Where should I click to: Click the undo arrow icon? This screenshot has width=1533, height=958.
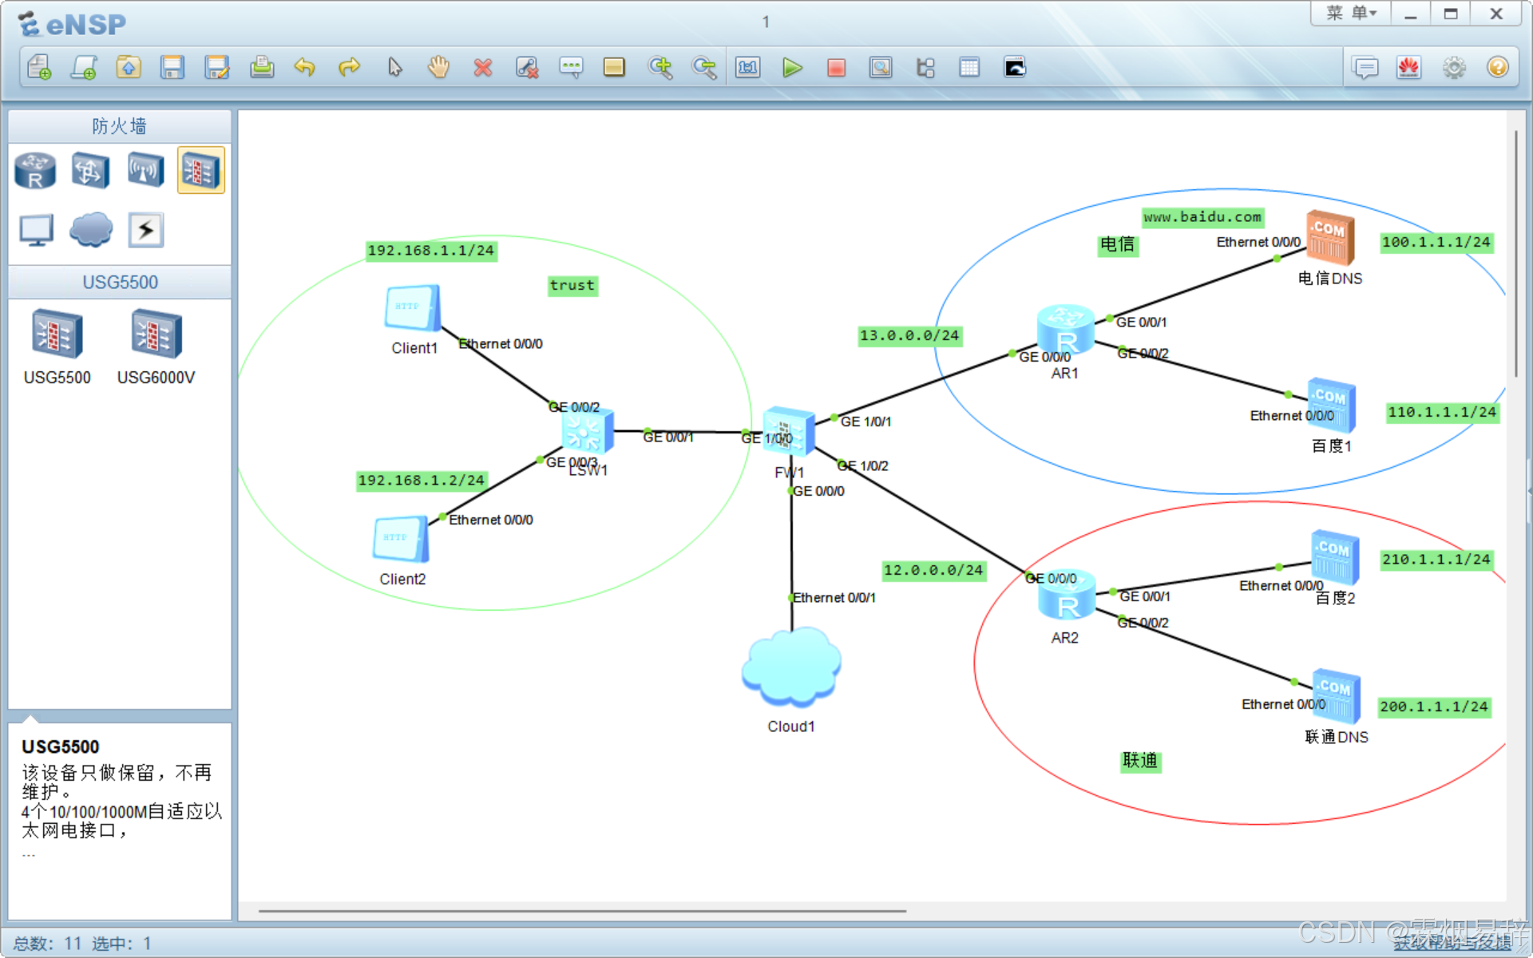tap(304, 68)
